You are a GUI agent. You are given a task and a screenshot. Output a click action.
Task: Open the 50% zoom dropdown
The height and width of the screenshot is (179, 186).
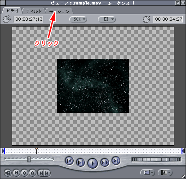click(x=78, y=19)
